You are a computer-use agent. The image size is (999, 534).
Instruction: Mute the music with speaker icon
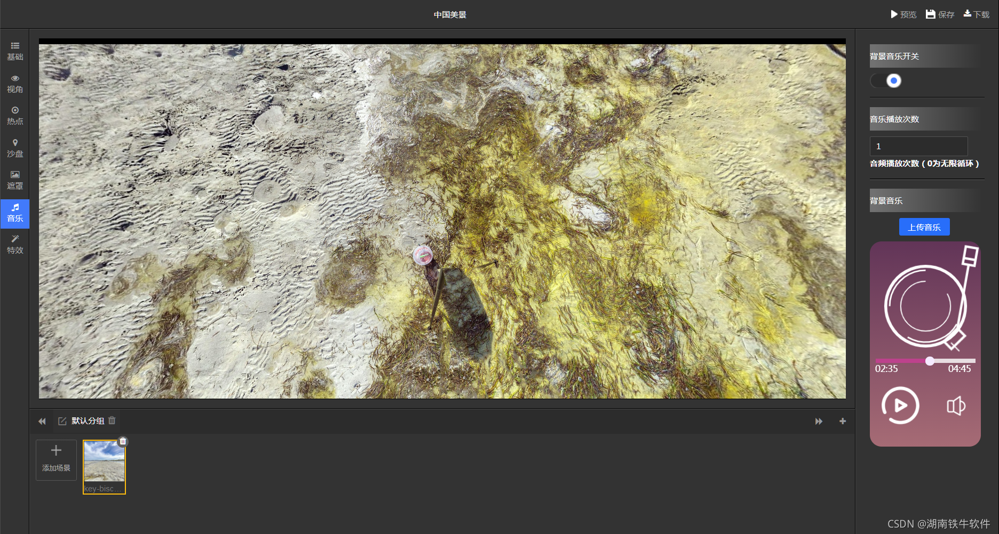pos(956,406)
